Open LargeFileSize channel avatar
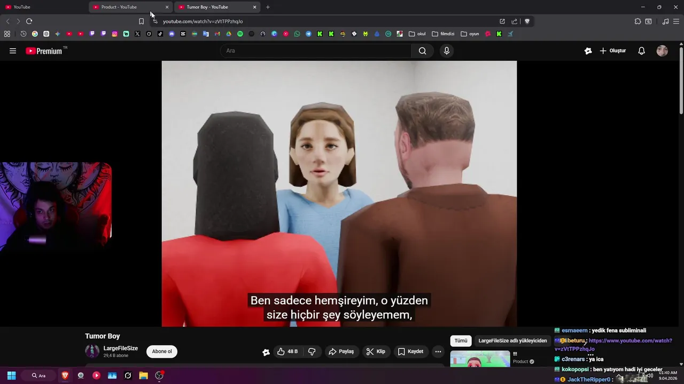684x384 pixels. [92, 351]
